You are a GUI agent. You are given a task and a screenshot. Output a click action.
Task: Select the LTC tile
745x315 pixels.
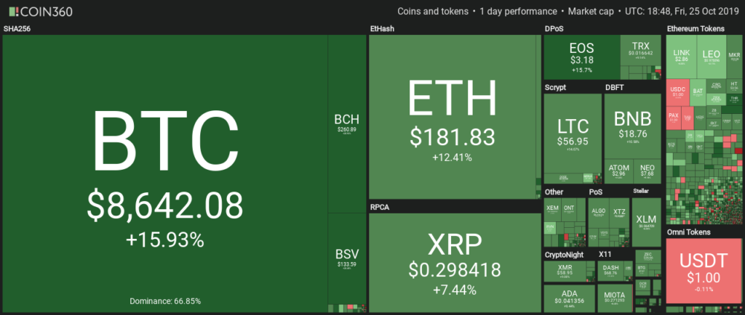click(x=572, y=134)
